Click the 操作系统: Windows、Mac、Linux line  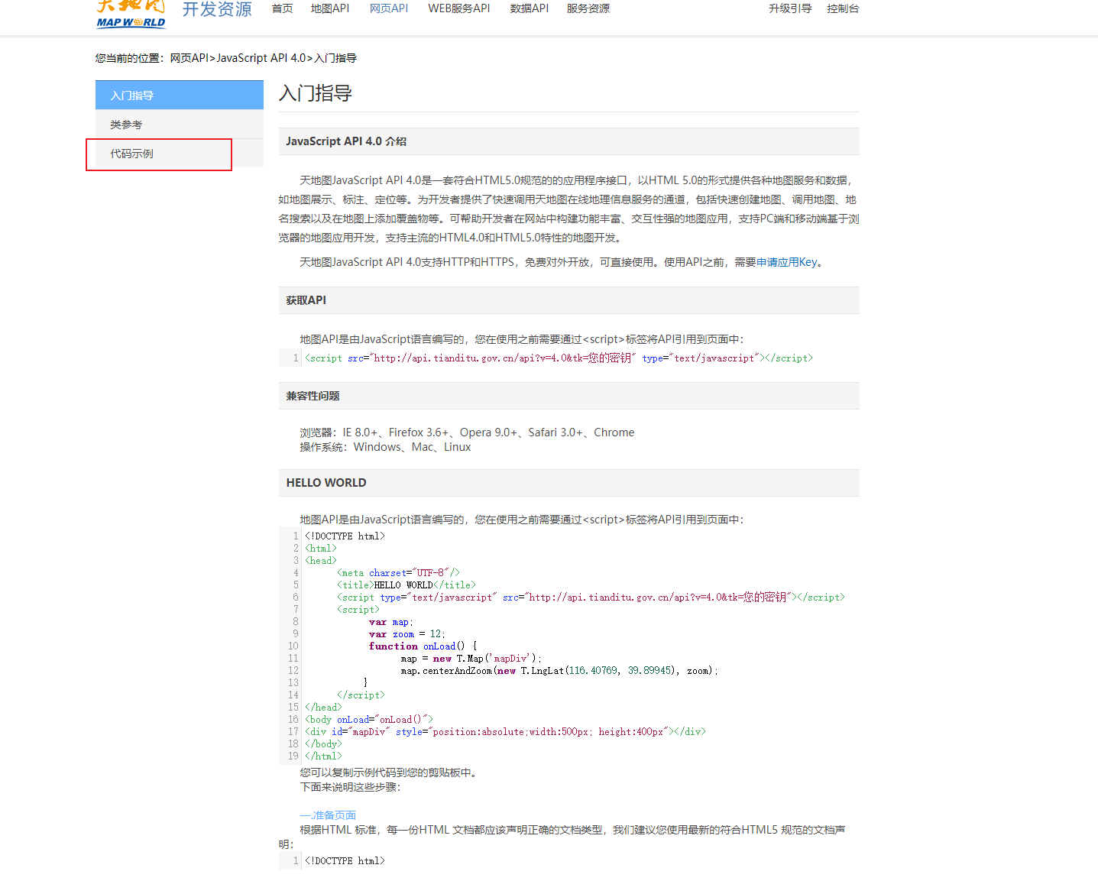click(385, 447)
